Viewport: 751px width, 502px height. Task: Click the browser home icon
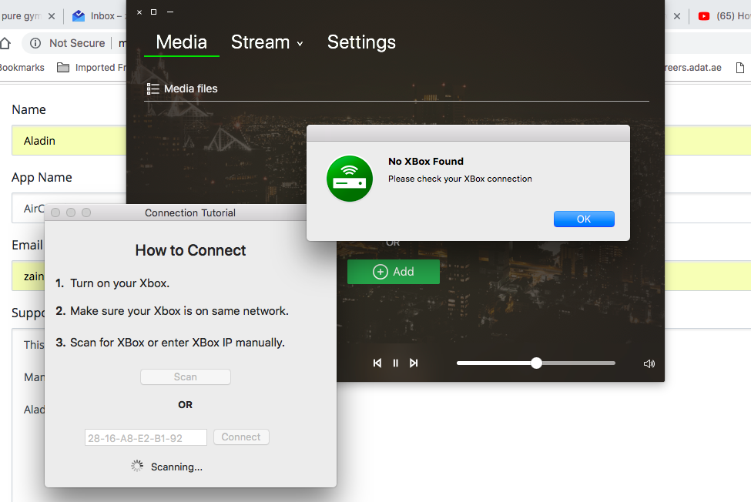pyautogui.click(x=5, y=43)
